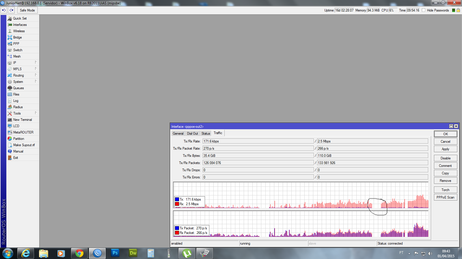Toggle the Hide Passwords checkbox
The image size is (462, 259).
[424, 10]
